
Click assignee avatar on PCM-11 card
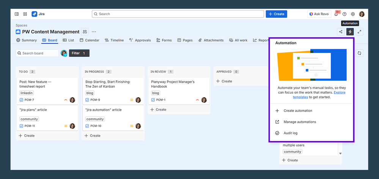pyautogui.click(x=72, y=126)
